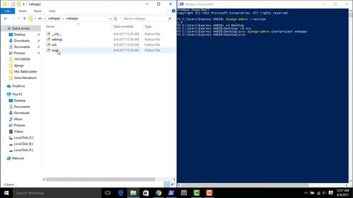Open pinned Downloads under Quick access
353x198 pixels.
(x=22, y=41)
